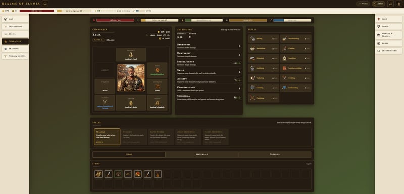The height and width of the screenshot is (194, 404).
Task: Click the Zeus gladiator portrait
Action: tap(131, 78)
